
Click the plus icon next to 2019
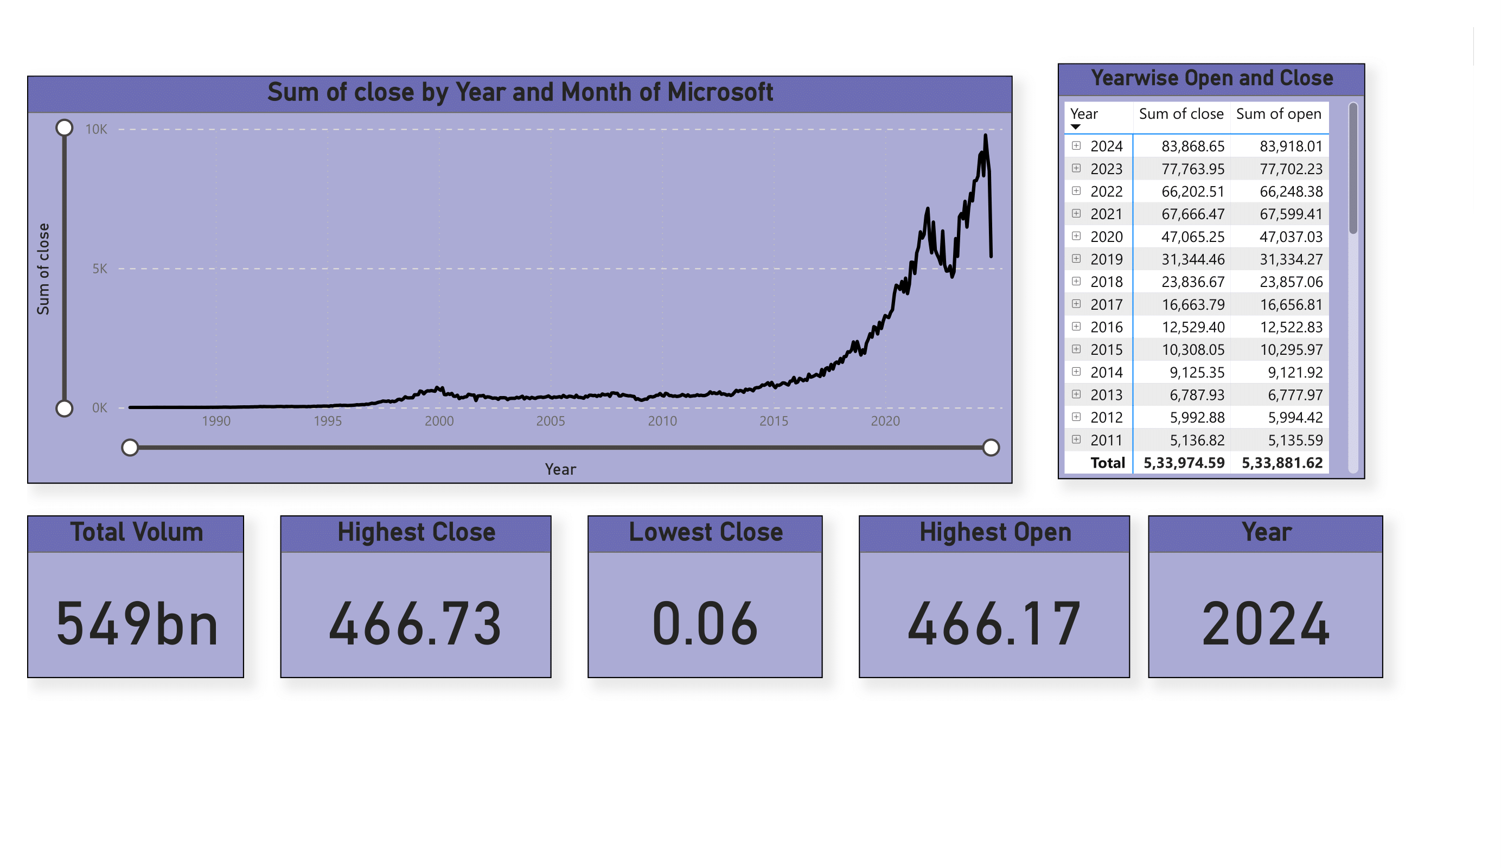(x=1076, y=259)
